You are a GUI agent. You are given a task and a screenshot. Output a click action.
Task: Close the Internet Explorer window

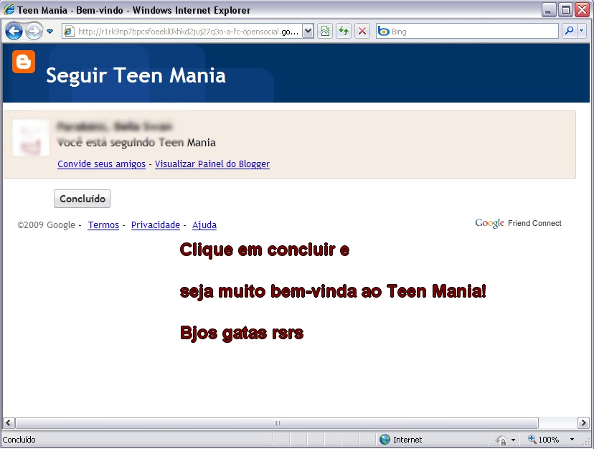(582, 10)
